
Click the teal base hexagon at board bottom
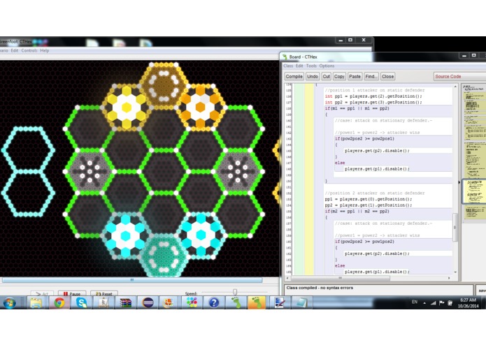tap(163, 256)
